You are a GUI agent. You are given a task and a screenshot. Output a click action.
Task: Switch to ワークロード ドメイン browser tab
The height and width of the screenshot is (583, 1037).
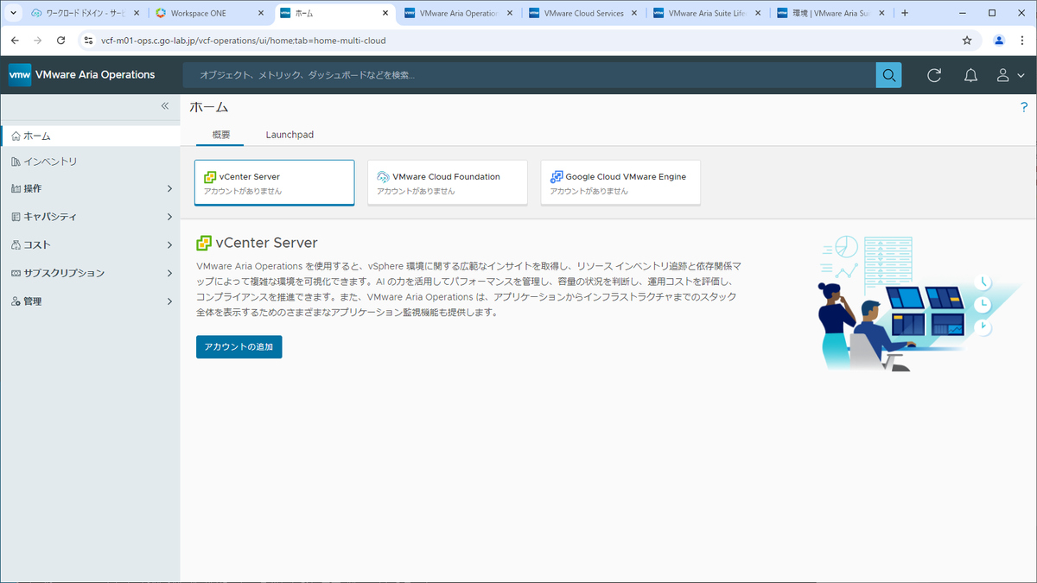pos(85,14)
